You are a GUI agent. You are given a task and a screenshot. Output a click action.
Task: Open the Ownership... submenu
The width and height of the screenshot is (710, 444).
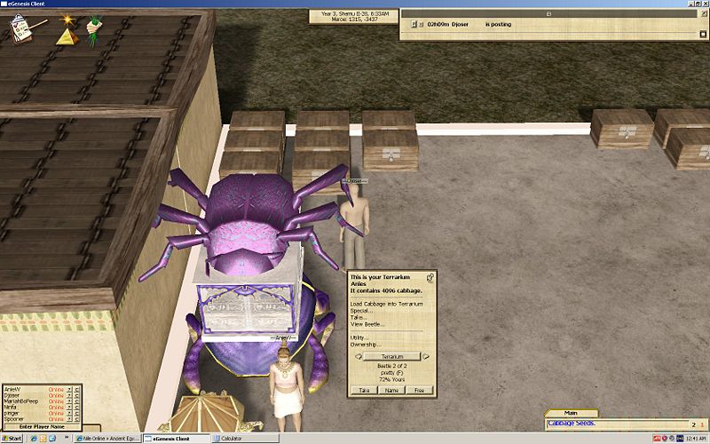(x=365, y=345)
